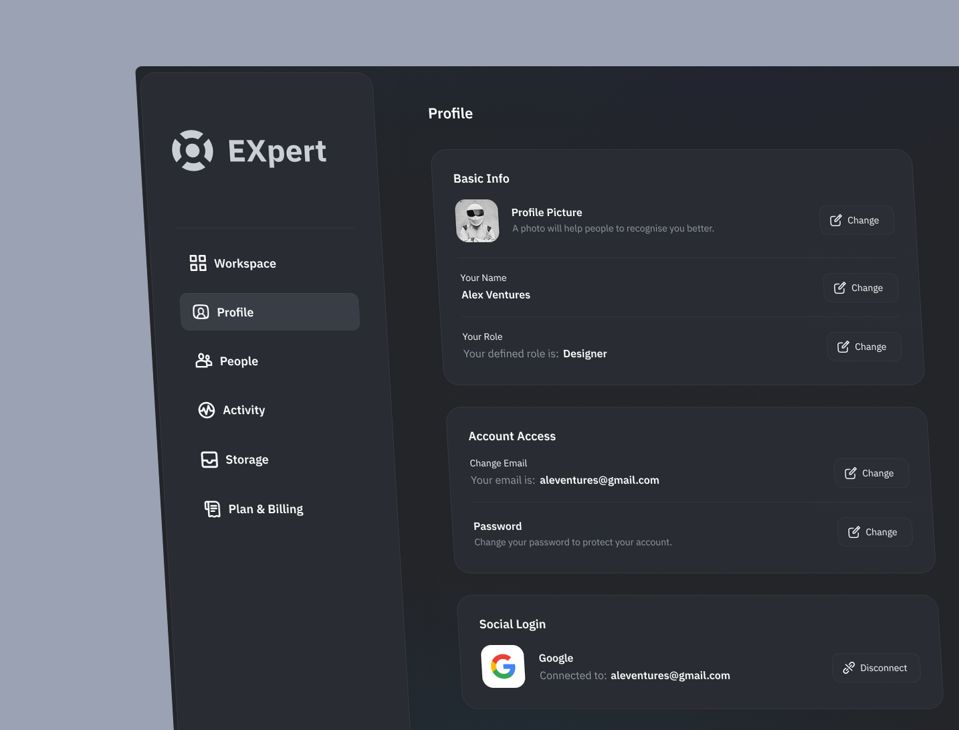This screenshot has width=959, height=730.
Task: Go to the People section
Action: pos(273,361)
